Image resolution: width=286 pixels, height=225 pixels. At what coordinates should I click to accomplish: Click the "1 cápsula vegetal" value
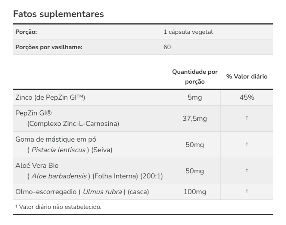click(x=188, y=32)
